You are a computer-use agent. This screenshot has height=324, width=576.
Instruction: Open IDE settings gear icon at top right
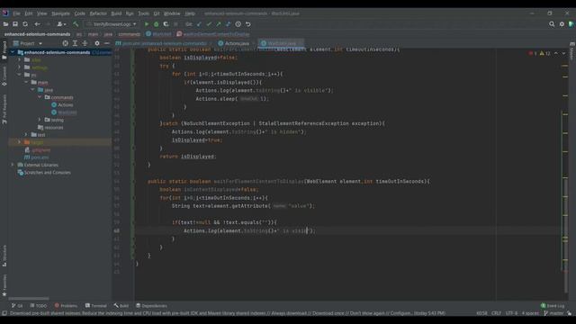point(562,24)
